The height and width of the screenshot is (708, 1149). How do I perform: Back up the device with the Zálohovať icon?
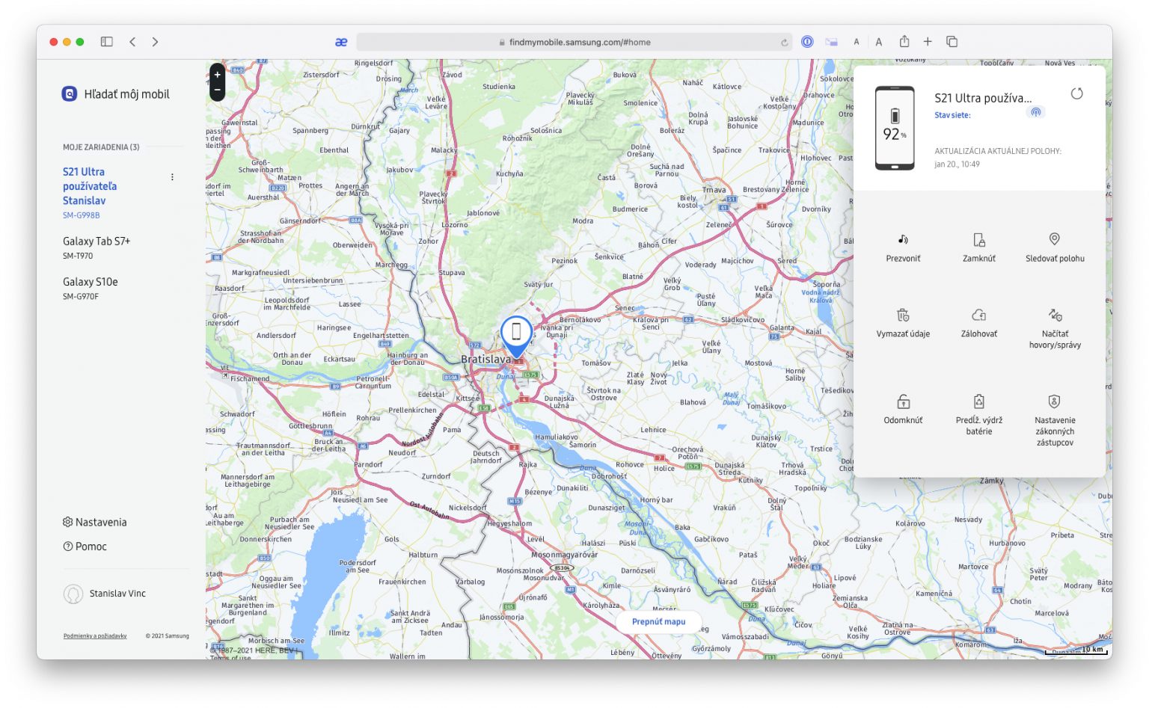pos(978,315)
